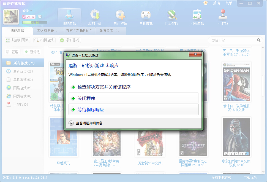Open the PAYDAY 2 game cover
This screenshot has width=267, height=182.
click(236, 137)
